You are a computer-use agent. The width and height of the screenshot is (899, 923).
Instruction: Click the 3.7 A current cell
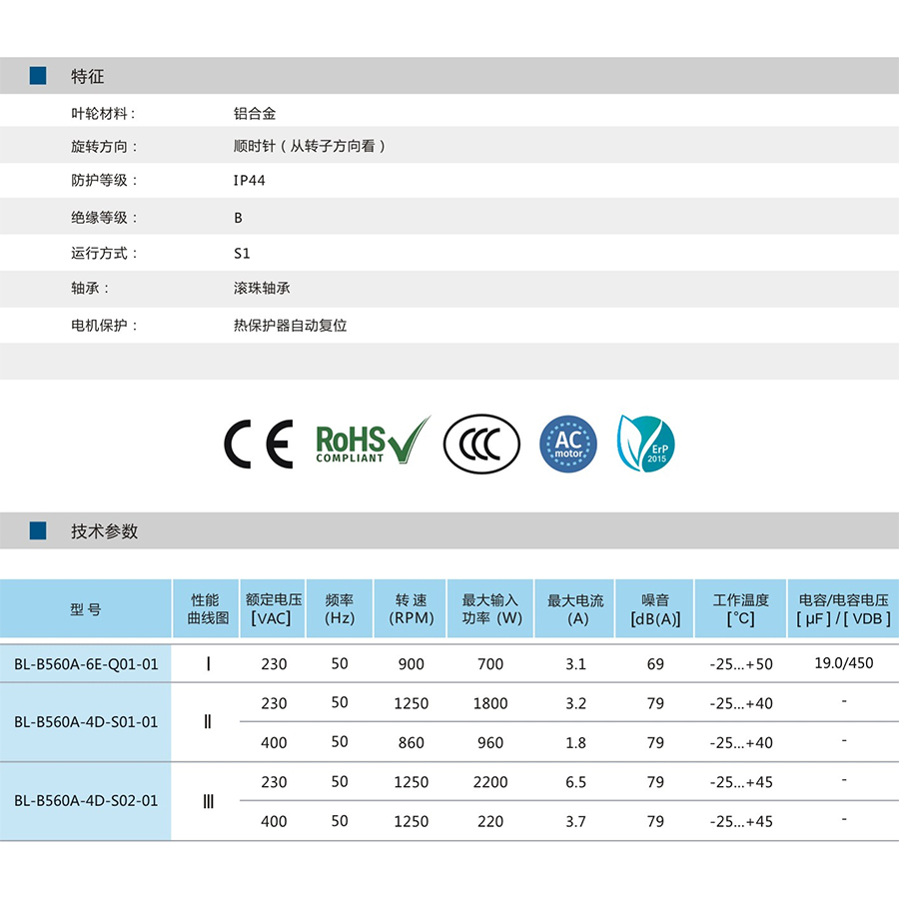tap(575, 822)
